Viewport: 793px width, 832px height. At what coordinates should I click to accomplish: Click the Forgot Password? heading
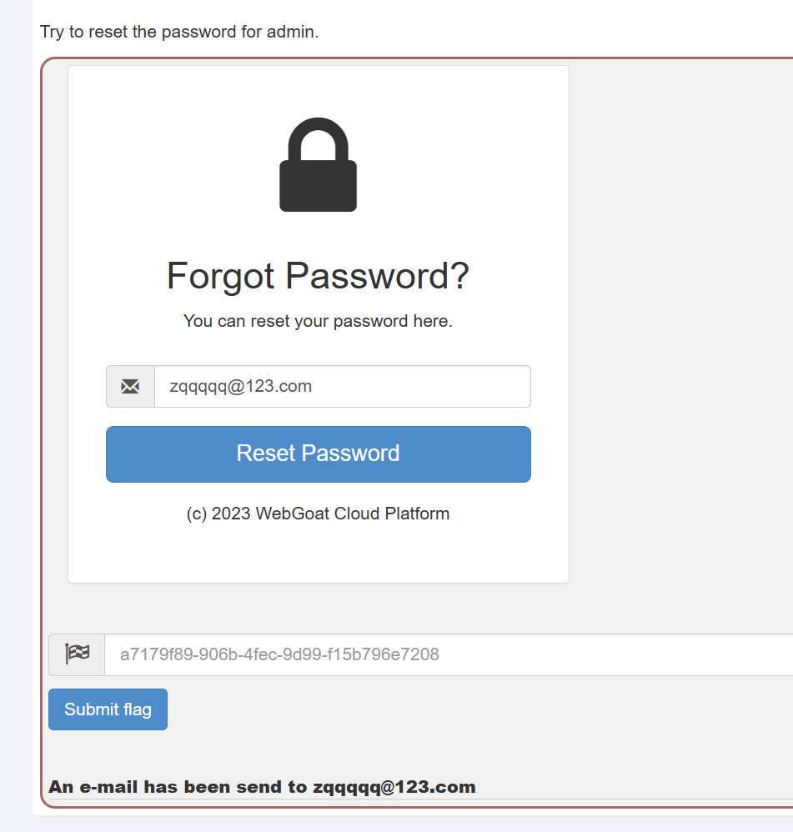pos(318,276)
